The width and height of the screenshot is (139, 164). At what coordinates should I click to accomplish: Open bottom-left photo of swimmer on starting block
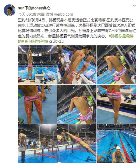37,144
